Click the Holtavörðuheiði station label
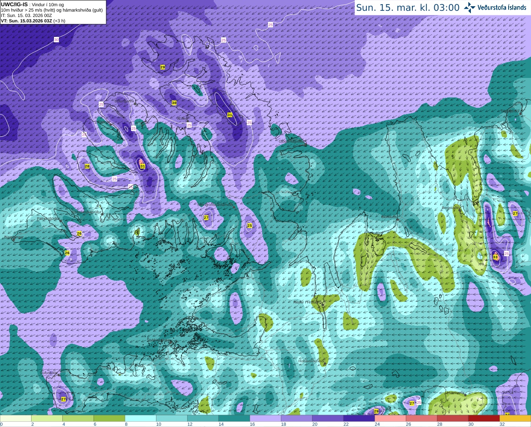Viewport: 531px width, 427px height. click(311, 361)
